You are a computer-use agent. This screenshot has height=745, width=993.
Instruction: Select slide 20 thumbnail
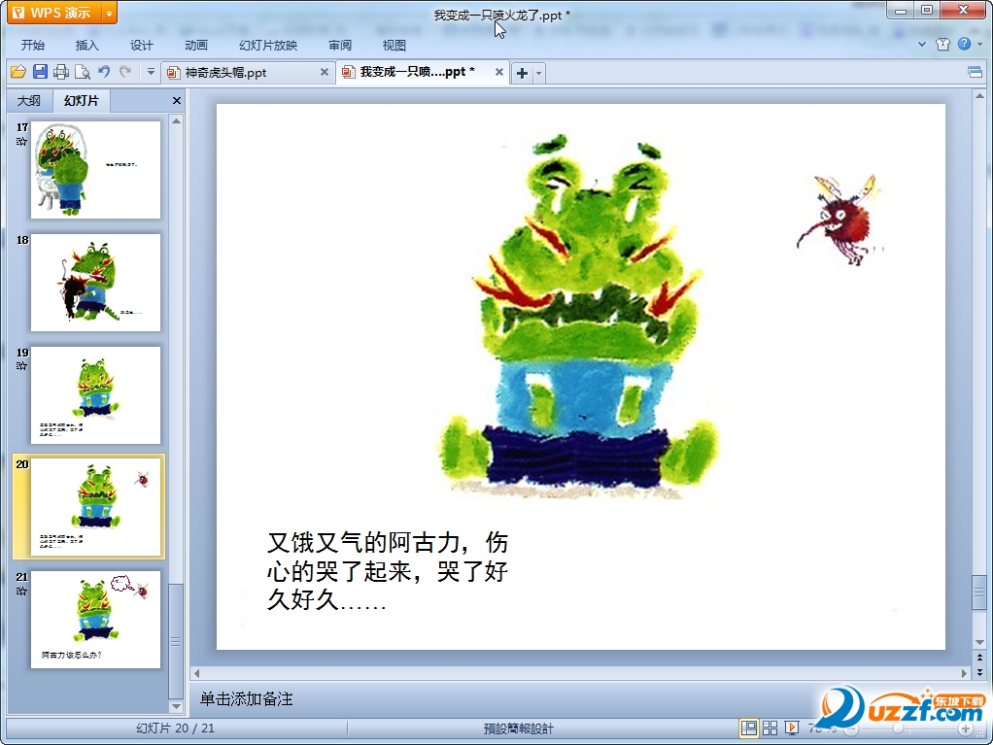95,507
